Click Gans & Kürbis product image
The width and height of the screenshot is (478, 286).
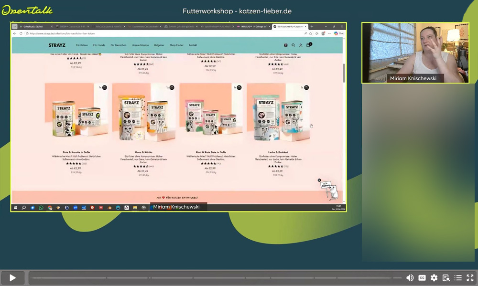143,115
